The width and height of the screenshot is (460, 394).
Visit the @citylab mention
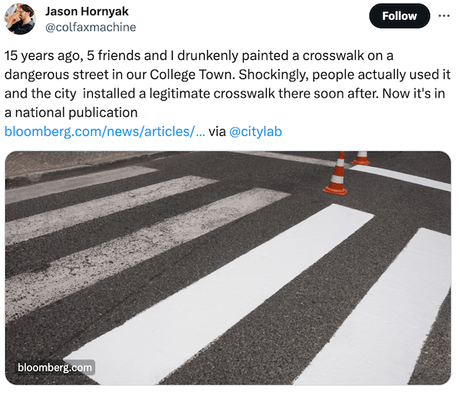[256, 131]
